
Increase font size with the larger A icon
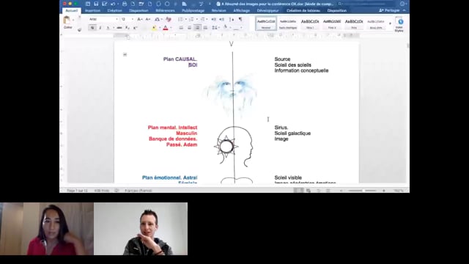pos(140,19)
